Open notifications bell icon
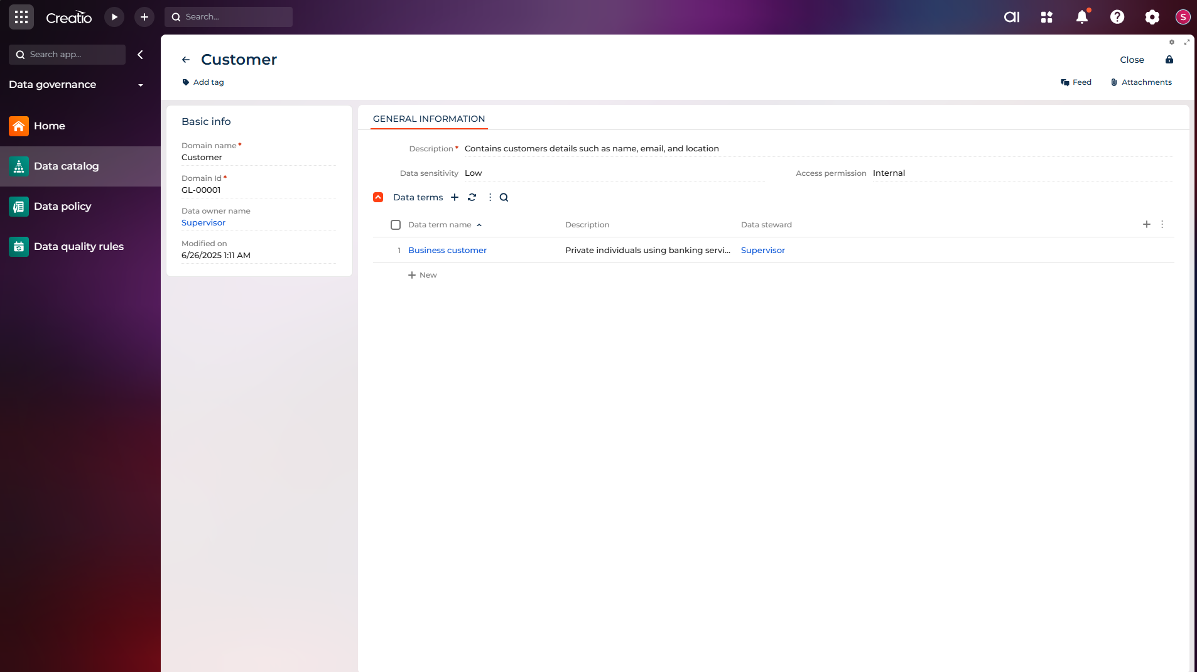This screenshot has height=672, width=1197. (1082, 17)
